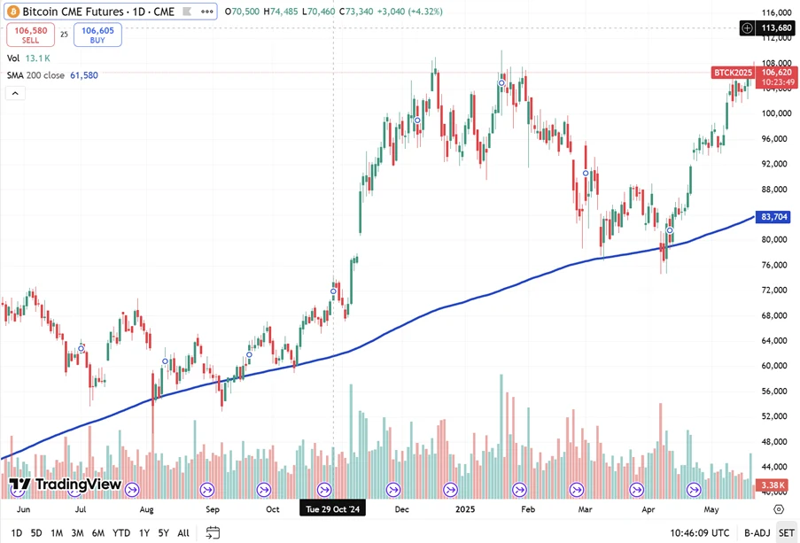Click the plus icon next to 113,680
Image resolution: width=800 pixels, height=543 pixels.
click(747, 27)
